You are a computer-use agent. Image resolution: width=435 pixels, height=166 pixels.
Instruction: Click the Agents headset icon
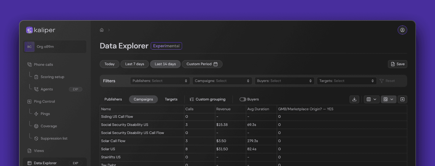click(x=36, y=89)
